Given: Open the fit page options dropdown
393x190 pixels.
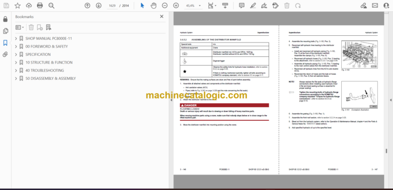Looking at the screenshot, I should click(212, 6).
